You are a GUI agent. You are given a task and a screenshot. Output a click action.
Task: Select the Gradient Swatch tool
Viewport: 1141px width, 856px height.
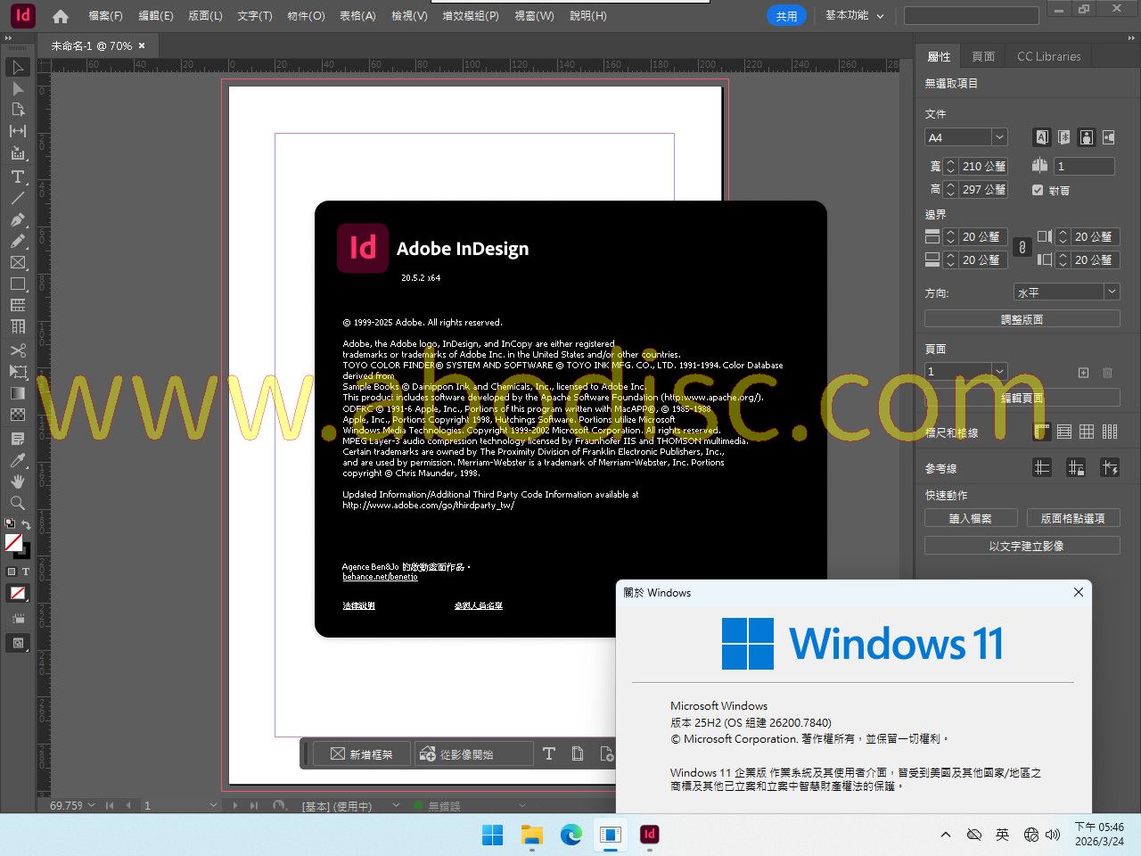pos(17,393)
